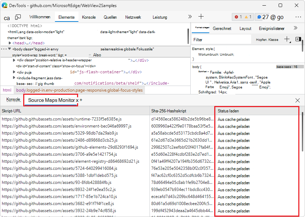The image size is (305, 217).
Task: Select row runtime-7233f5e6385e.js
Action: pyautogui.click(x=150, y=119)
